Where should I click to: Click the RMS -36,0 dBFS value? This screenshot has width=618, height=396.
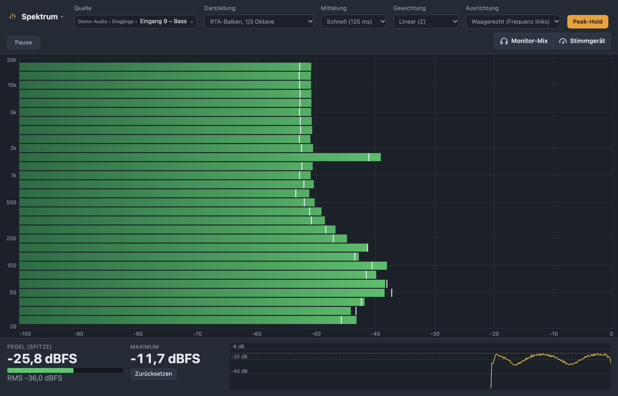click(35, 378)
